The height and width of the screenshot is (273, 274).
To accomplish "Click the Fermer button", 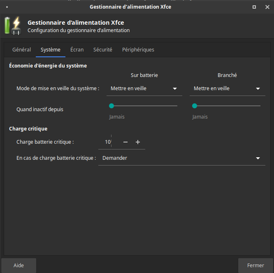I will coord(255,265).
